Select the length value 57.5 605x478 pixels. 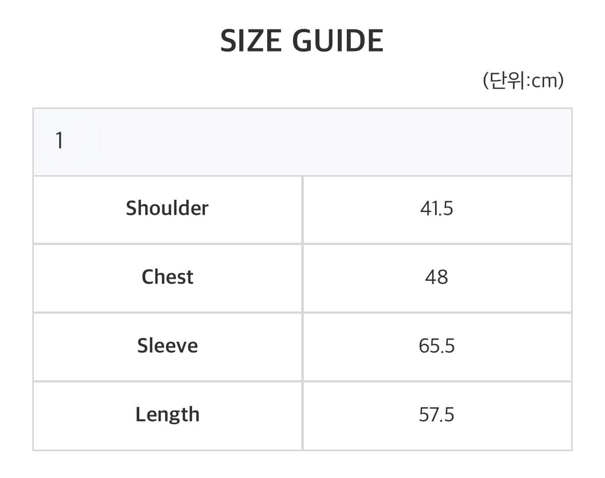click(x=437, y=415)
